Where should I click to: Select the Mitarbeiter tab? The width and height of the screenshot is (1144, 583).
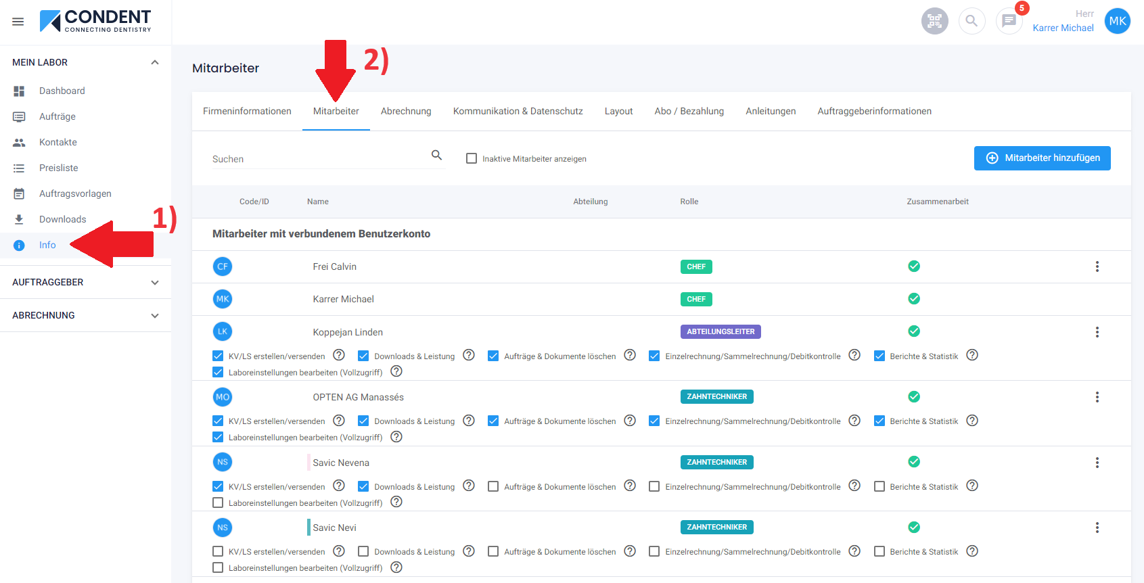click(x=336, y=111)
